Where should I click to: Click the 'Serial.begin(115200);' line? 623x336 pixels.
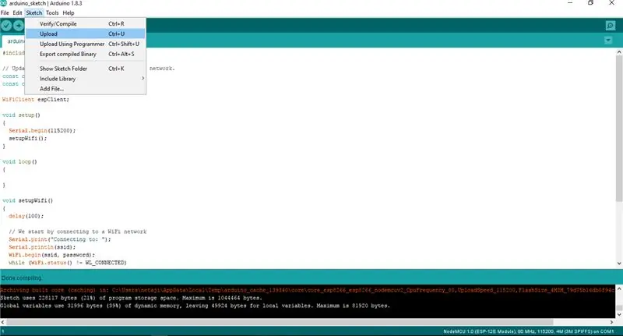click(x=42, y=130)
